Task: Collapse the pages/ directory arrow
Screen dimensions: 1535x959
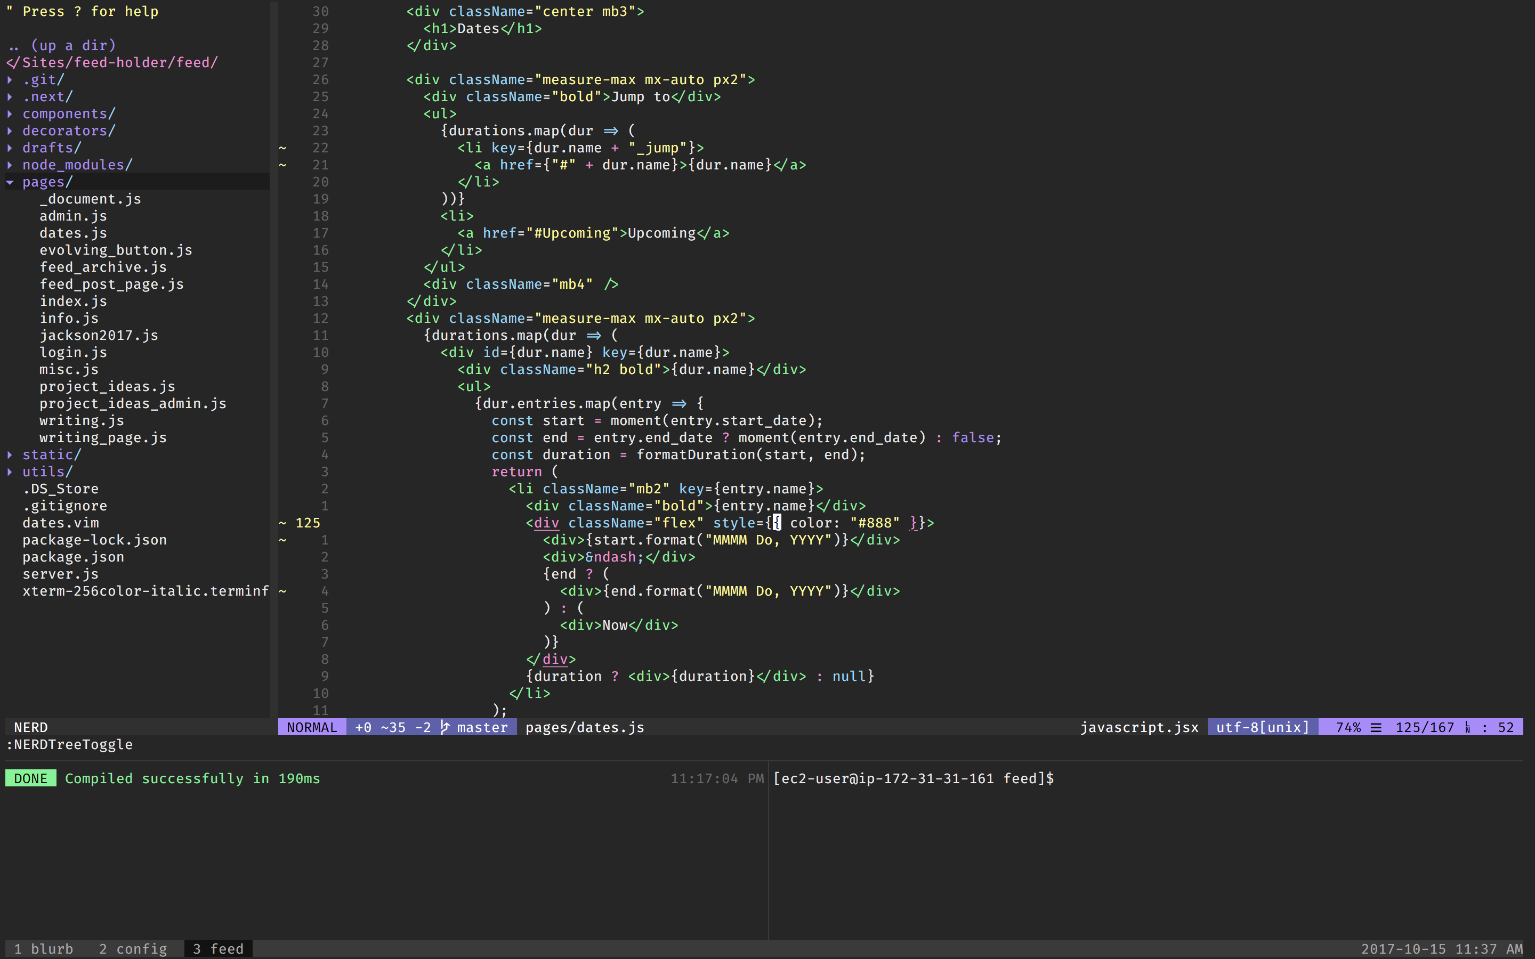Action: tap(10, 182)
